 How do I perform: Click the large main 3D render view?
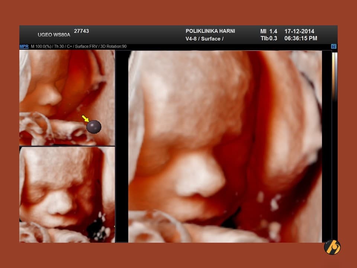click(225, 146)
